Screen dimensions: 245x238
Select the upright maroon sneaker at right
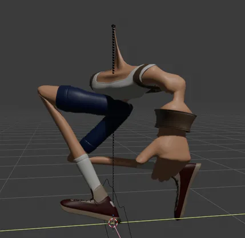pyautogui.click(x=186, y=190)
